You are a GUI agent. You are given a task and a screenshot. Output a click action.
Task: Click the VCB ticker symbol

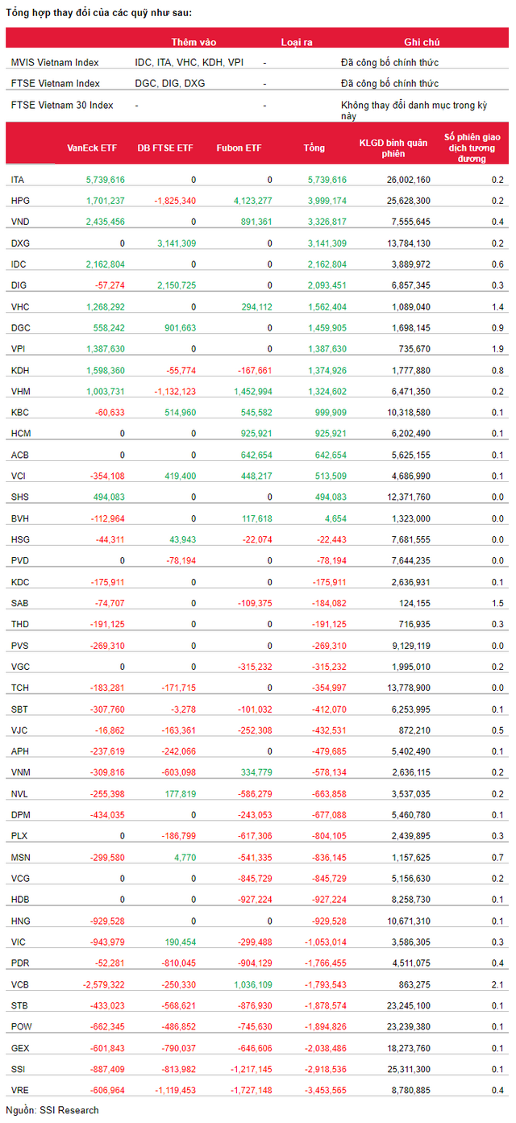[20, 984]
